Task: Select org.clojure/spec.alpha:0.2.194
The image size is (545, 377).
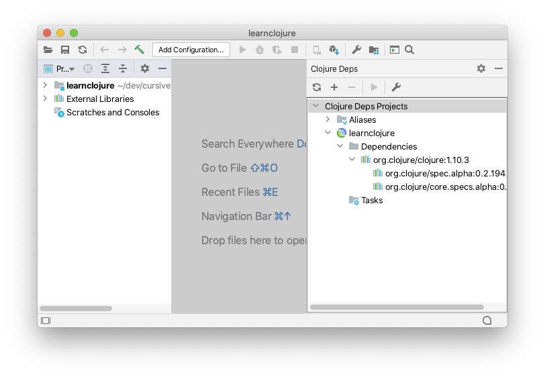Action: click(445, 173)
